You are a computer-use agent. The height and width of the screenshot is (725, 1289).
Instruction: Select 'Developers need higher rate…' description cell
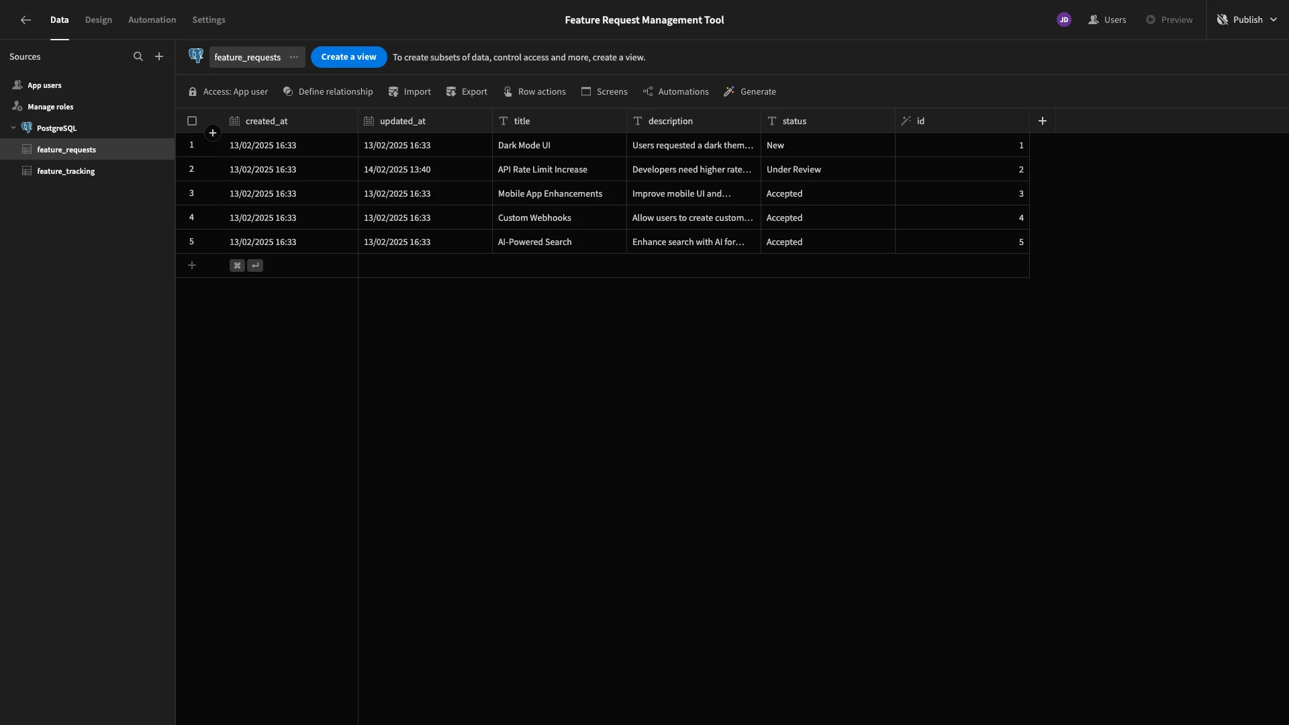pos(694,169)
